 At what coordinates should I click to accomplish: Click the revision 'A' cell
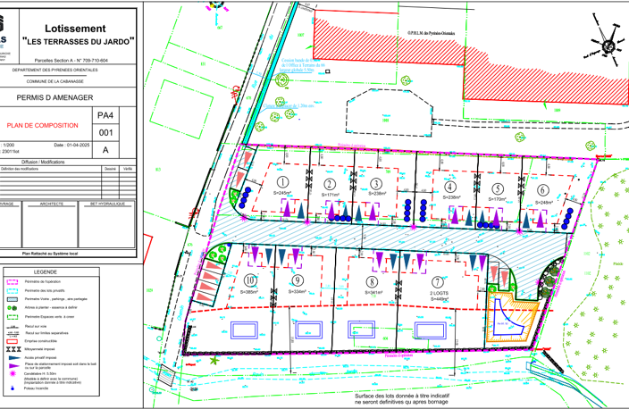click(105, 150)
